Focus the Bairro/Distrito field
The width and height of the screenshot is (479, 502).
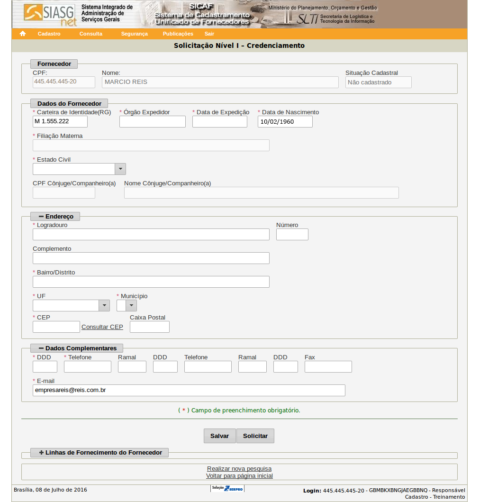click(x=151, y=282)
